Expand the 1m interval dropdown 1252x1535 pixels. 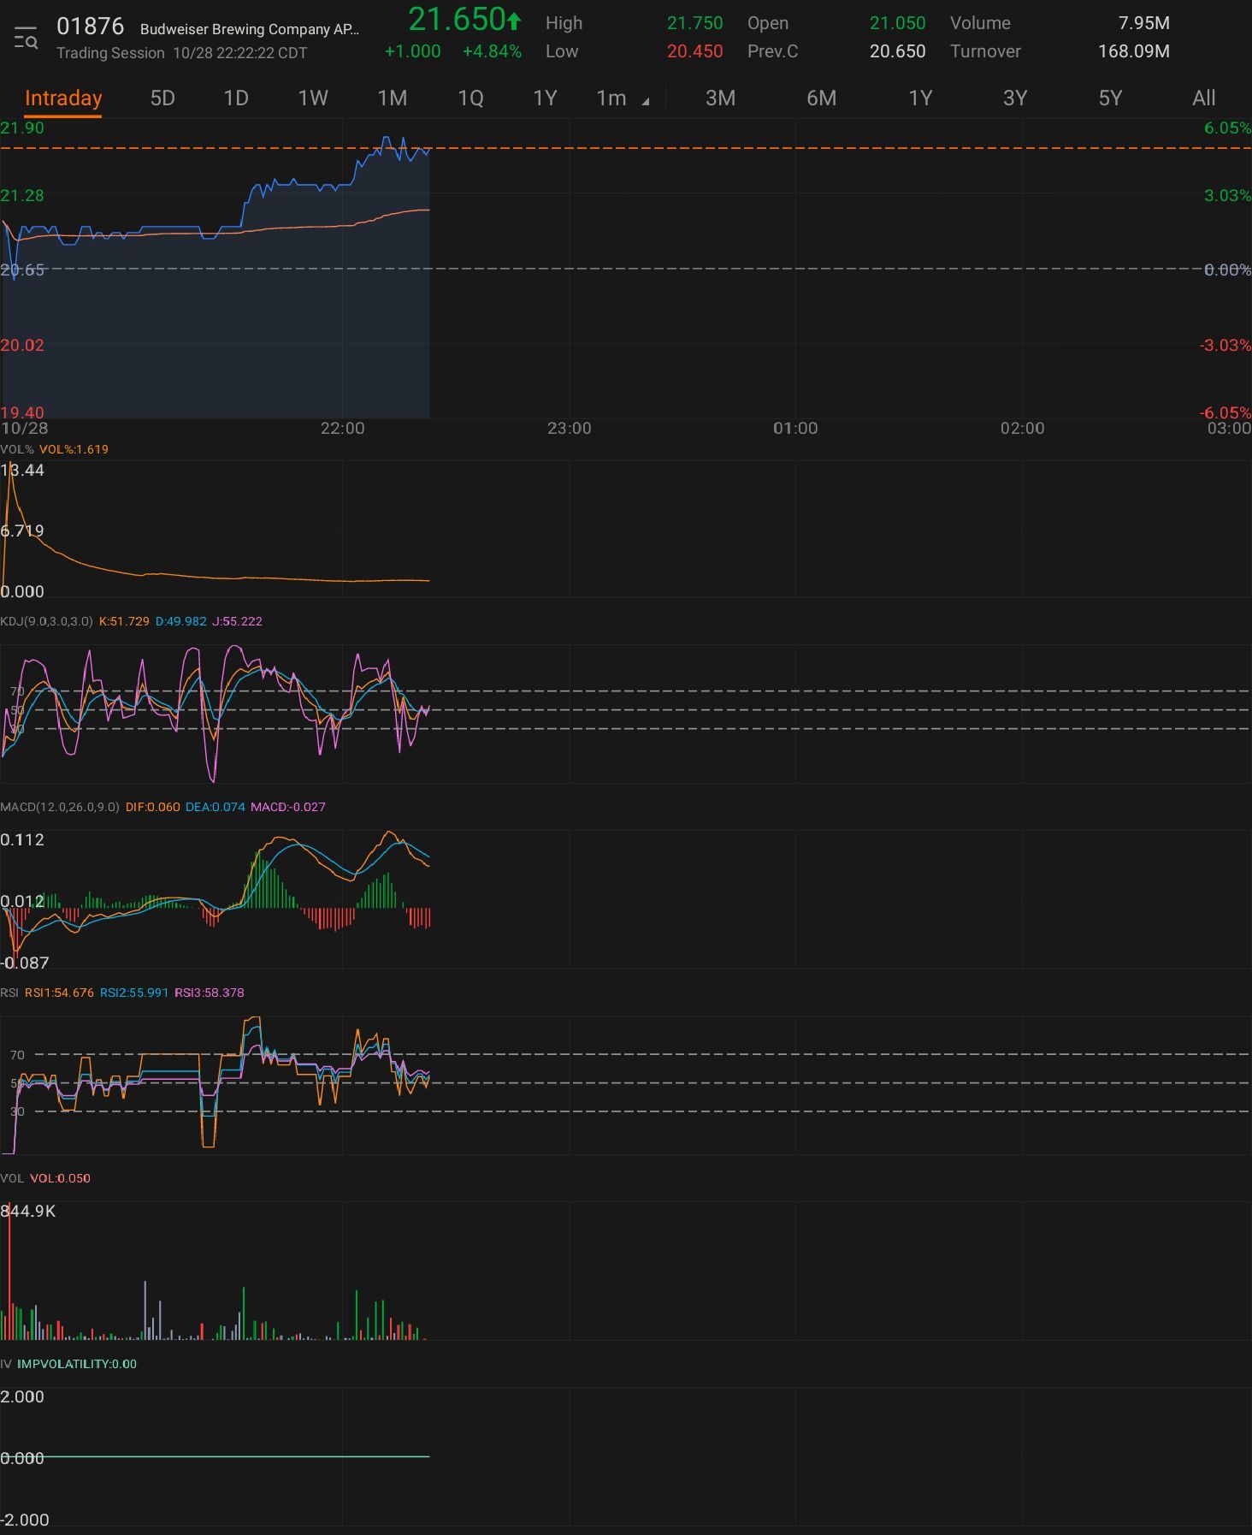tap(622, 98)
